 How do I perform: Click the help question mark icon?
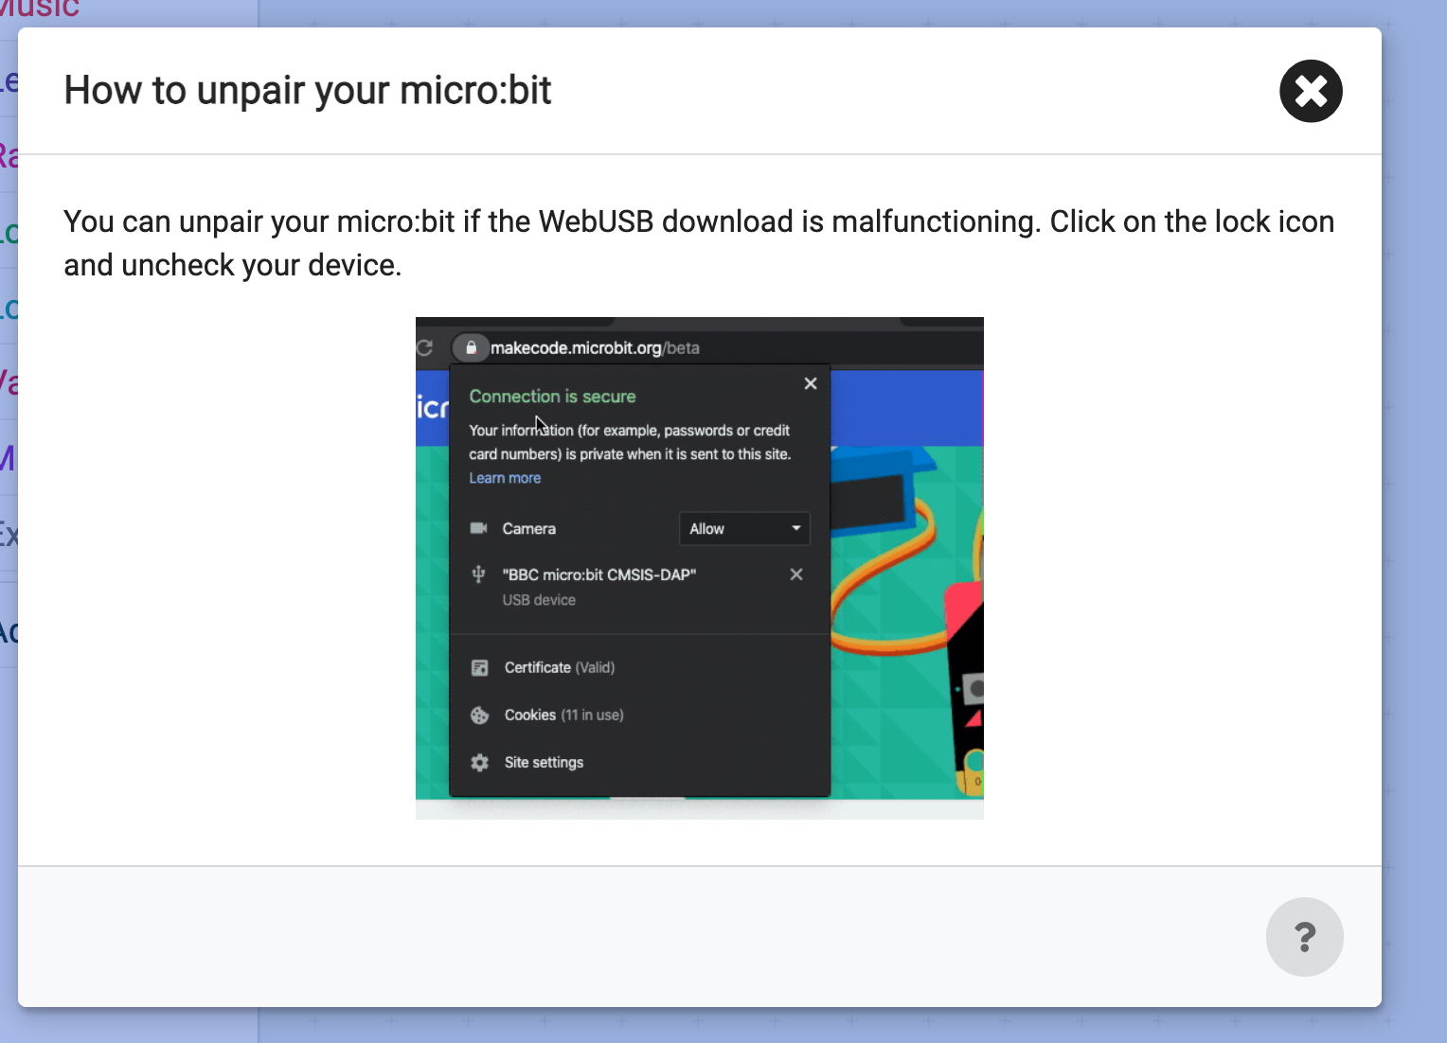click(x=1305, y=937)
